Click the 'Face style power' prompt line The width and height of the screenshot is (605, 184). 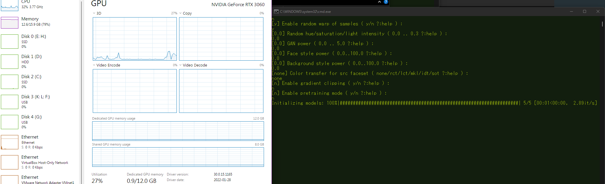pyautogui.click(x=332, y=53)
